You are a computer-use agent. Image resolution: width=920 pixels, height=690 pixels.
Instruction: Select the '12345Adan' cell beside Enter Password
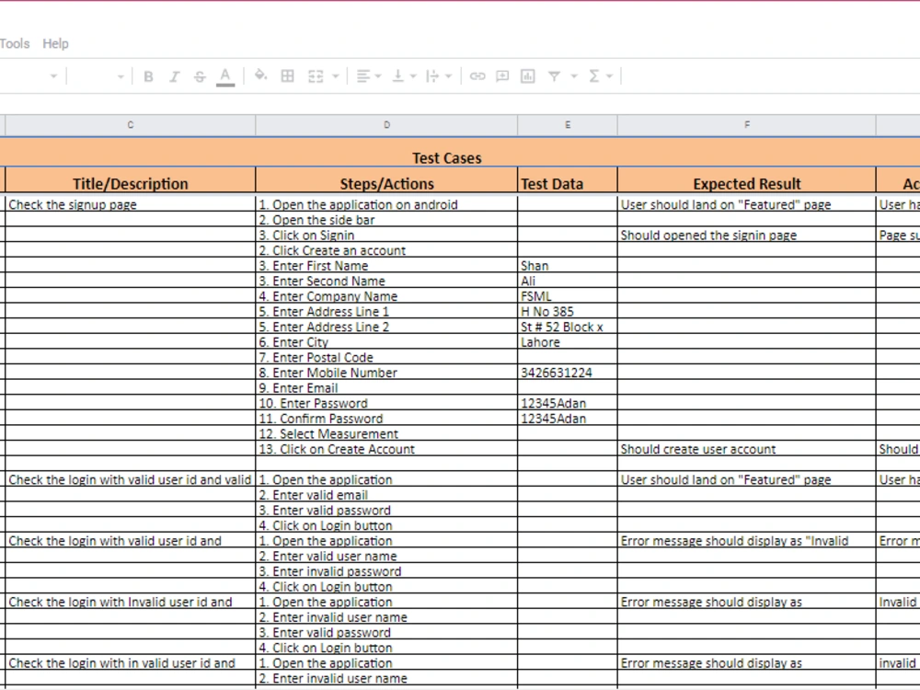(x=568, y=403)
